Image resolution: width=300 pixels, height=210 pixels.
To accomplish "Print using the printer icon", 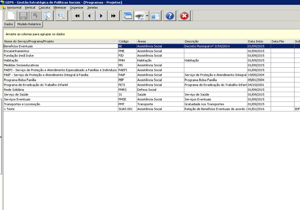I will [139, 16].
